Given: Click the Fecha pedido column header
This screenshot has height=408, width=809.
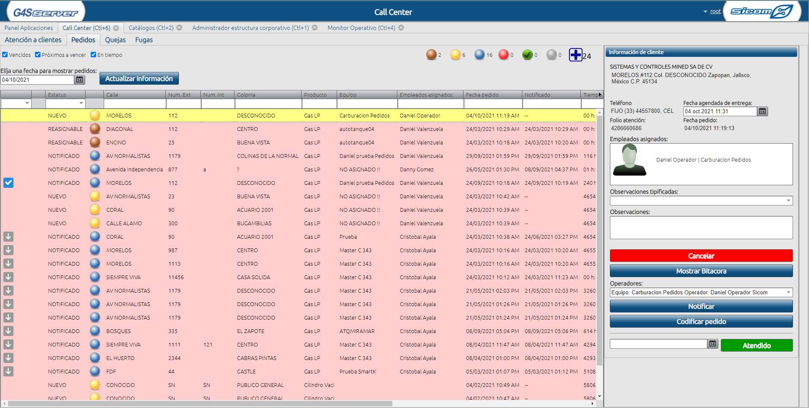Looking at the screenshot, I should (493, 95).
